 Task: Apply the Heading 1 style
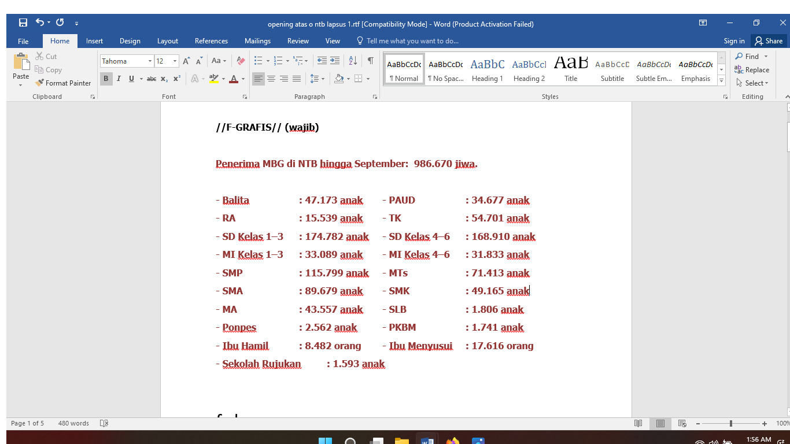pyautogui.click(x=487, y=69)
